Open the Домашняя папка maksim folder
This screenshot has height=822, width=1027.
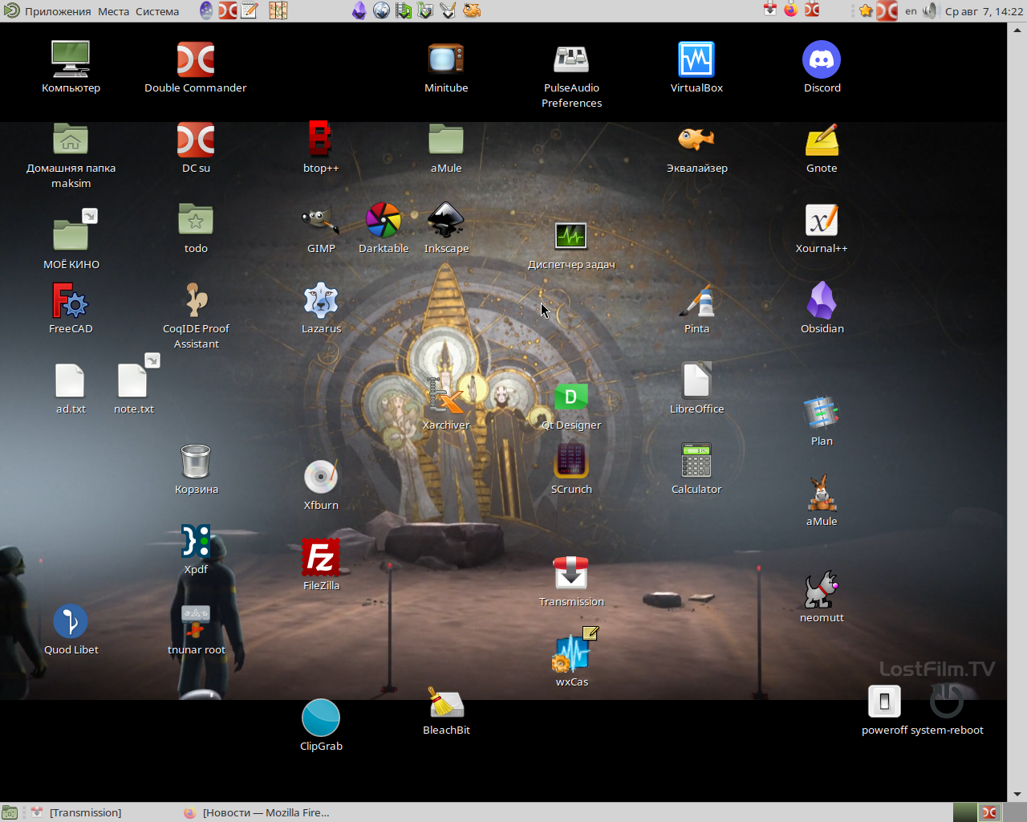pos(71,140)
